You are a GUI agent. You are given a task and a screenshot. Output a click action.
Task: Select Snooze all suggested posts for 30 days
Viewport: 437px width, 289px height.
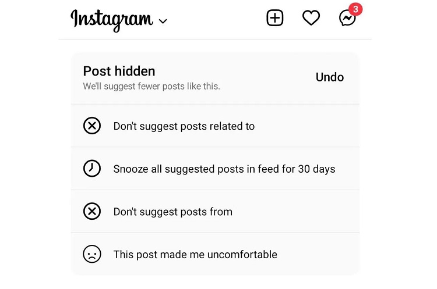215,169
